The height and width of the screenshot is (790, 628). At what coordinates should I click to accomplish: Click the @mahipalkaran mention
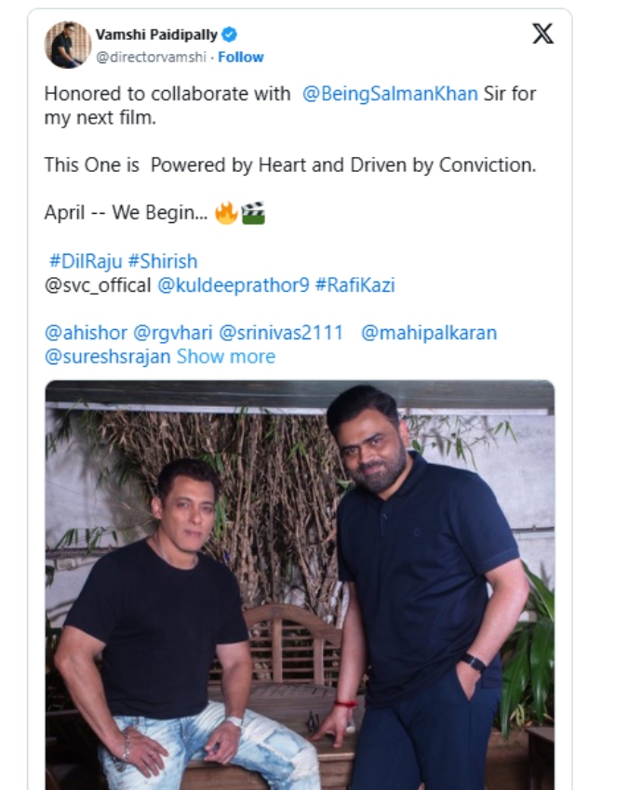430,334
